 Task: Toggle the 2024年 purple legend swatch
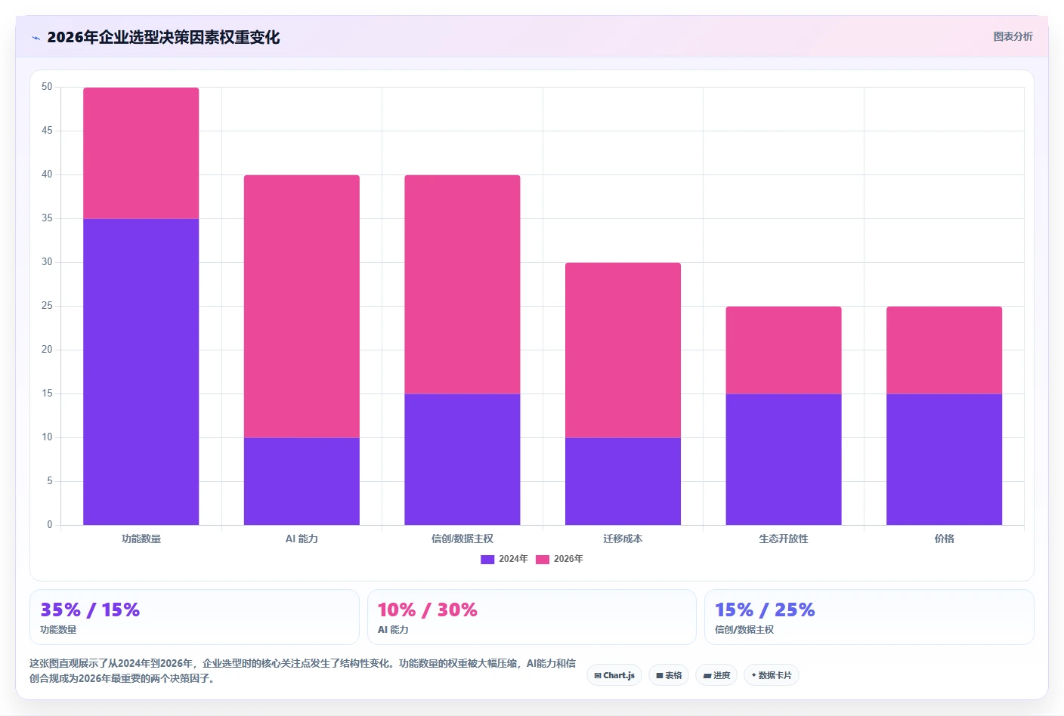point(487,560)
